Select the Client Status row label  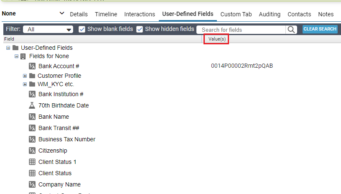click(x=55, y=174)
